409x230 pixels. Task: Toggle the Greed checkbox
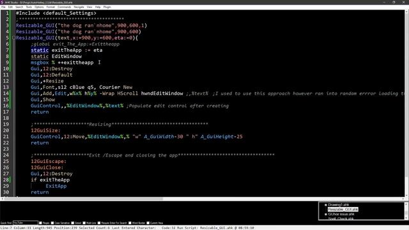coord(72,223)
